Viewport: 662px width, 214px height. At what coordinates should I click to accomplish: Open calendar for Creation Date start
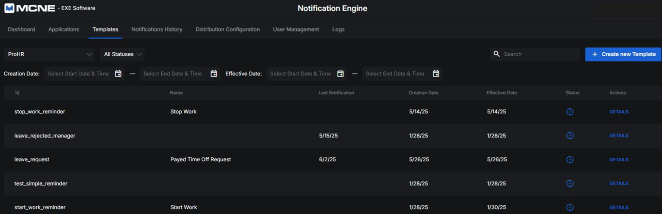coord(118,74)
